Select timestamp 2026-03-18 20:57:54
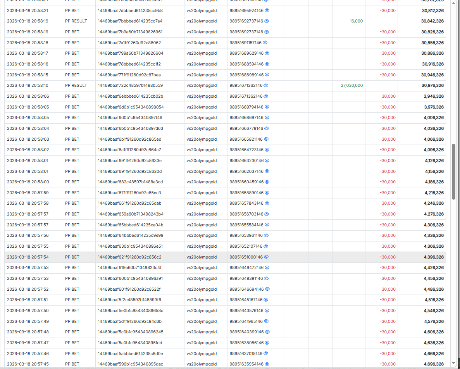Image resolution: width=460 pixels, height=369 pixels. pyautogui.click(x=28, y=257)
